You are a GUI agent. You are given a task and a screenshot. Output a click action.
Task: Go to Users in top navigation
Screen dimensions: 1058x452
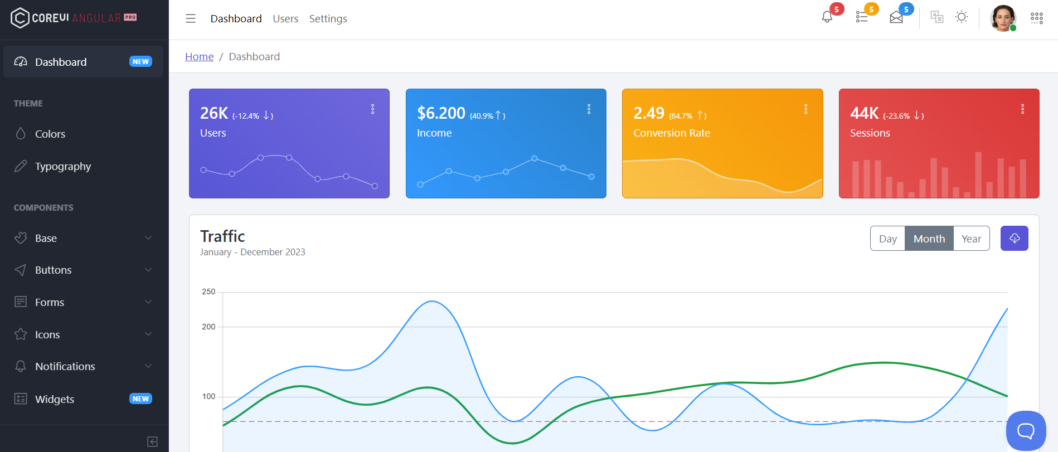tap(285, 18)
